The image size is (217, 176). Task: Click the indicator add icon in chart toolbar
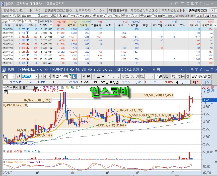[x=173, y=76]
